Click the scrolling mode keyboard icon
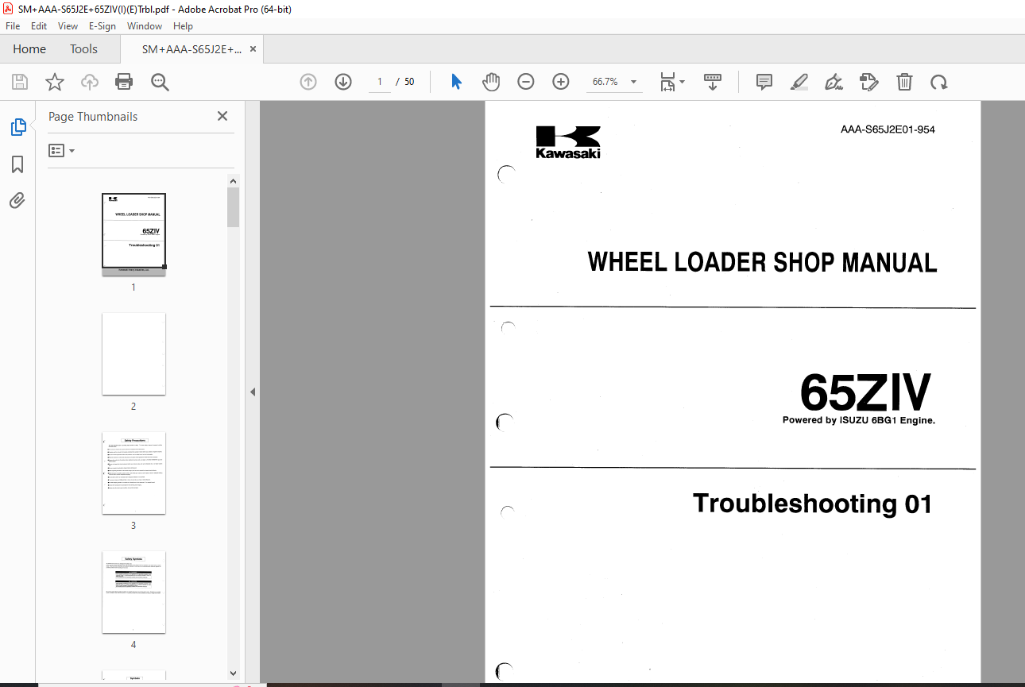This screenshot has width=1025, height=687. tap(713, 82)
